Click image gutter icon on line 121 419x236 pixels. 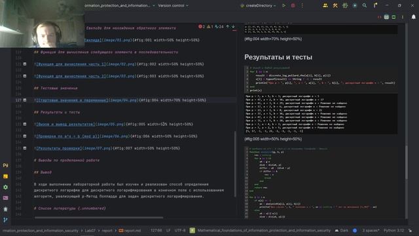[25, 64]
